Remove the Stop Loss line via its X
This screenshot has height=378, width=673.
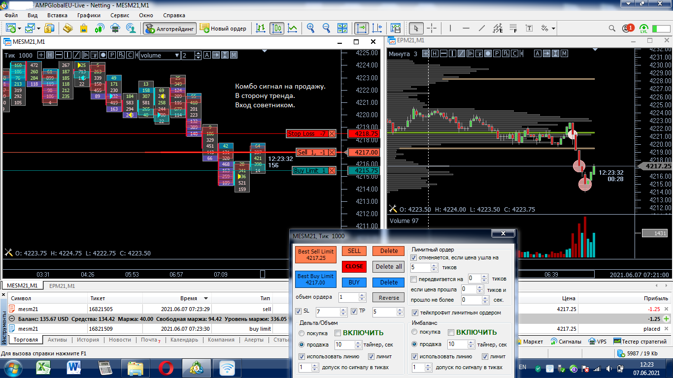coord(332,134)
